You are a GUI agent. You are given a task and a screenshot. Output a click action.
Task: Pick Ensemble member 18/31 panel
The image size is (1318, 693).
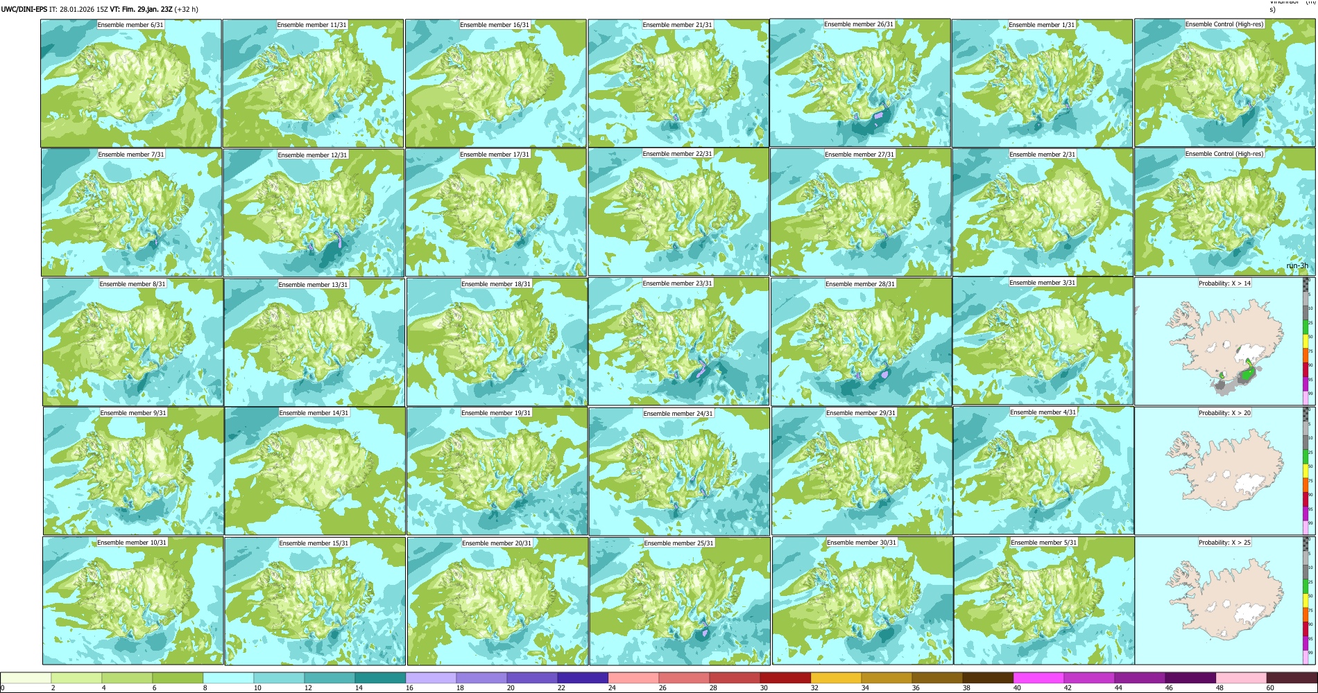tap(497, 342)
